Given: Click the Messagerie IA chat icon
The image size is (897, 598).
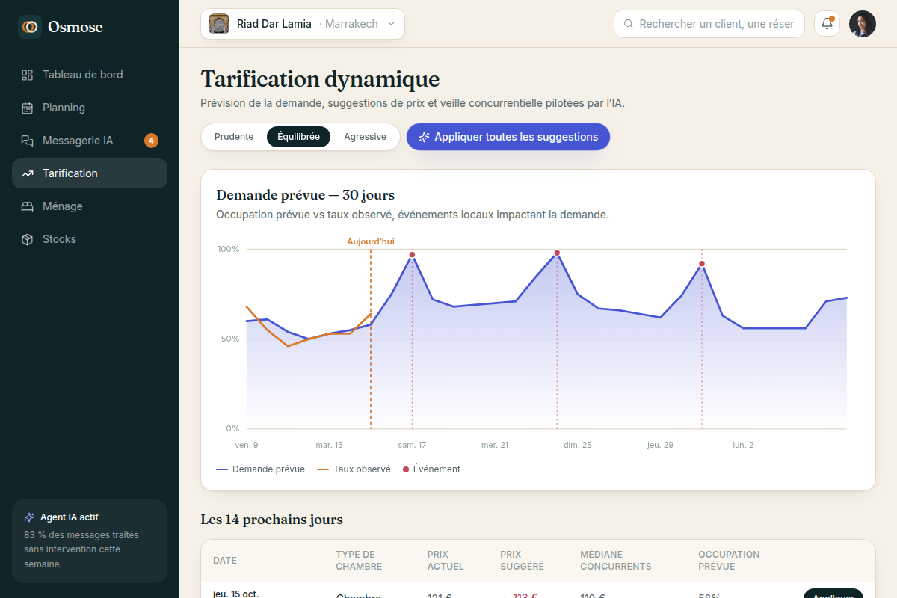Looking at the screenshot, I should (x=28, y=141).
